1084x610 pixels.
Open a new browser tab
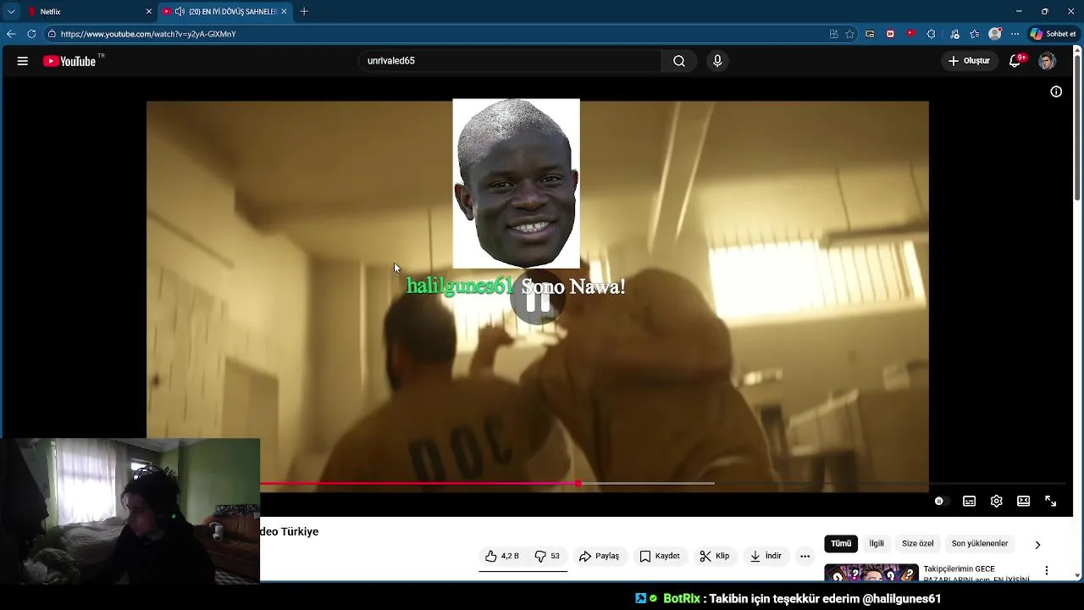click(304, 11)
